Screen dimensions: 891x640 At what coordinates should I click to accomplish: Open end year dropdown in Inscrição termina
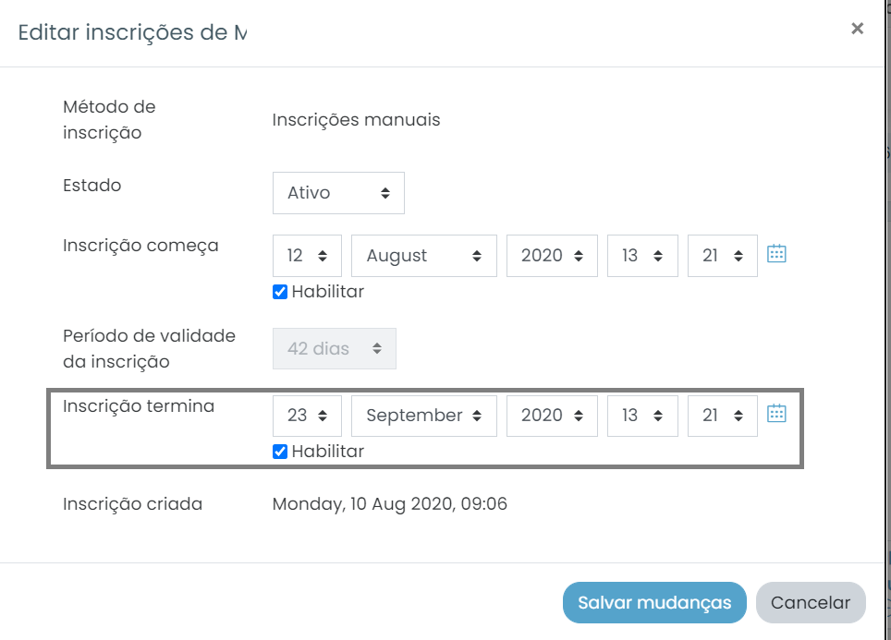pyautogui.click(x=552, y=416)
